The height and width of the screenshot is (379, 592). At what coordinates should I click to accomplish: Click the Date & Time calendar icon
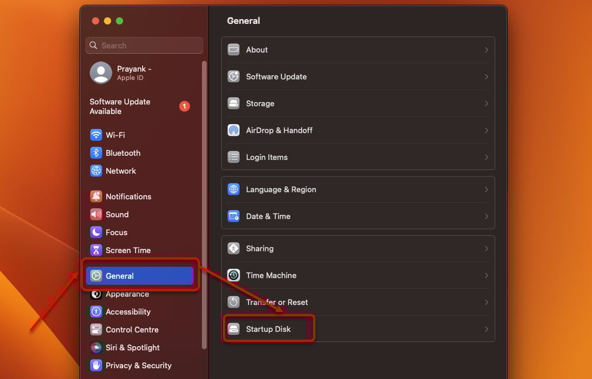[234, 216]
